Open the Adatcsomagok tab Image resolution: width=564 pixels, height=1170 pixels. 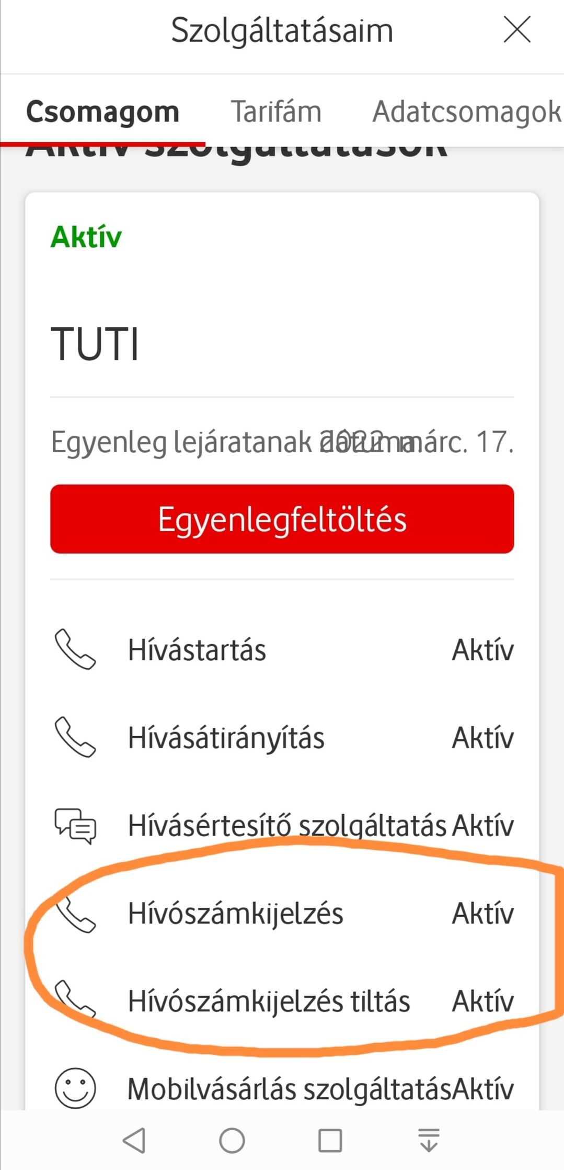coord(466,111)
